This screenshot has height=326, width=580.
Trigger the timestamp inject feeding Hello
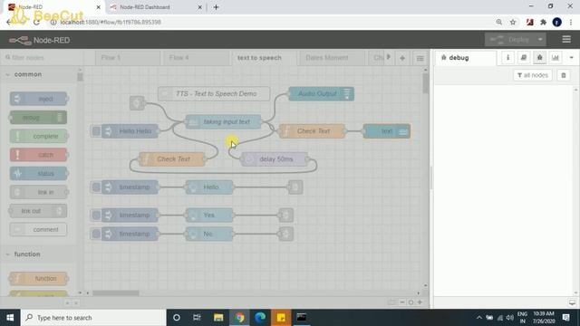pyautogui.click(x=96, y=187)
